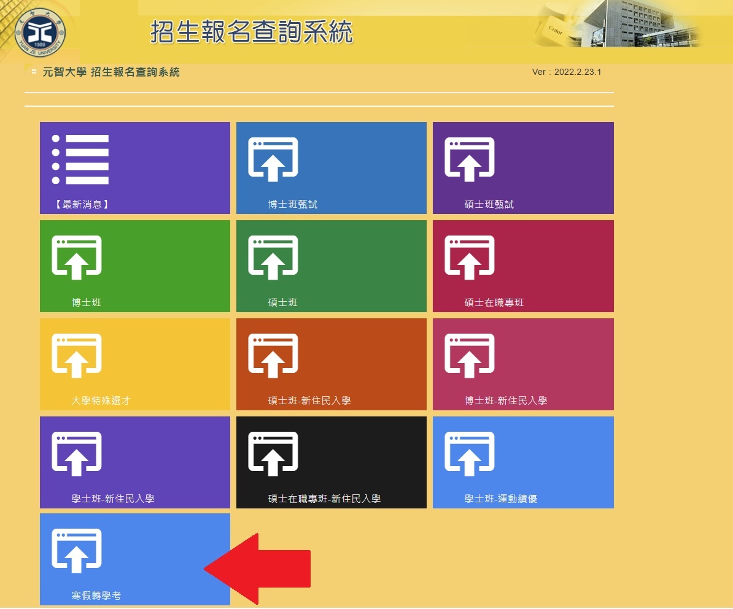Image resolution: width=733 pixels, height=609 pixels.
Task: Click the upload icon on 學士班-運動績優 tile
Action: (470, 453)
